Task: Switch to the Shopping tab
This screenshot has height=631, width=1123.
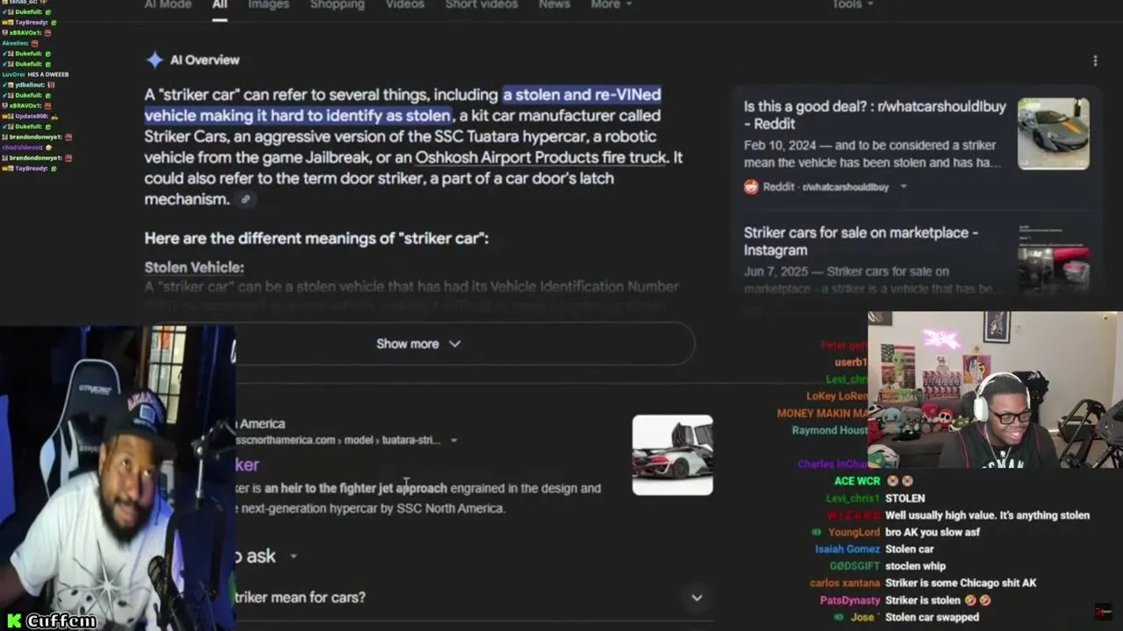Action: pos(337,4)
